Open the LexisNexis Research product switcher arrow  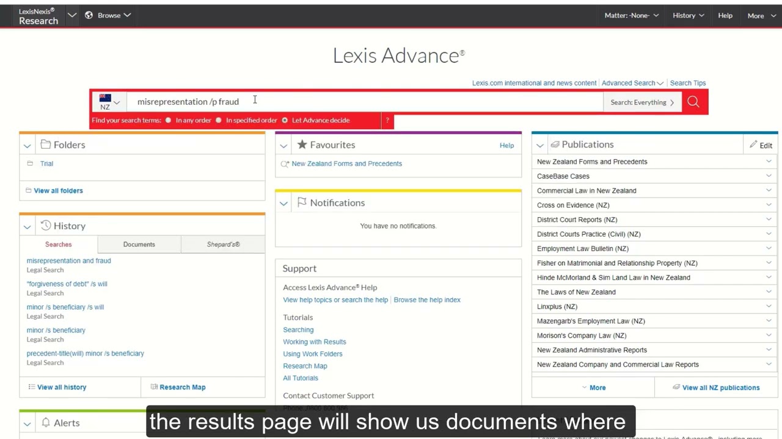tap(71, 15)
